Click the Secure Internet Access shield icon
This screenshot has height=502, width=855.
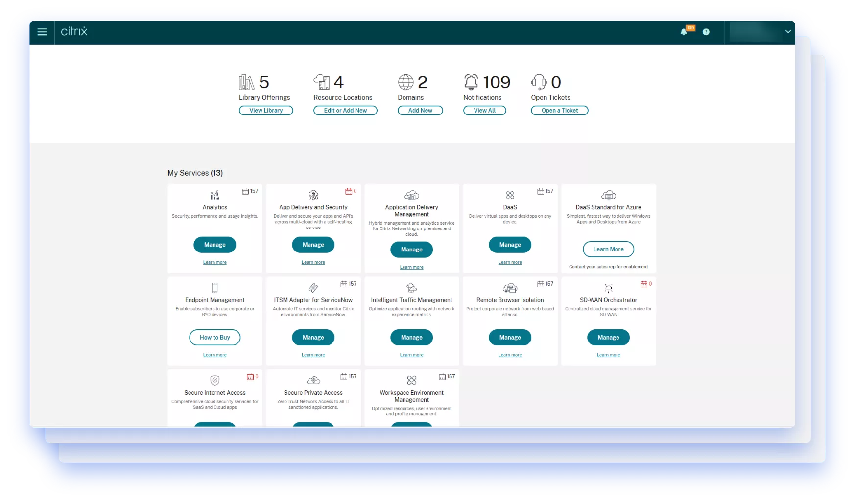tap(215, 380)
